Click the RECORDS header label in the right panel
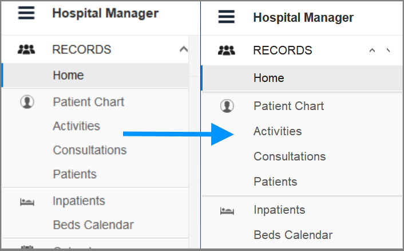The image size is (404, 251). (x=283, y=50)
